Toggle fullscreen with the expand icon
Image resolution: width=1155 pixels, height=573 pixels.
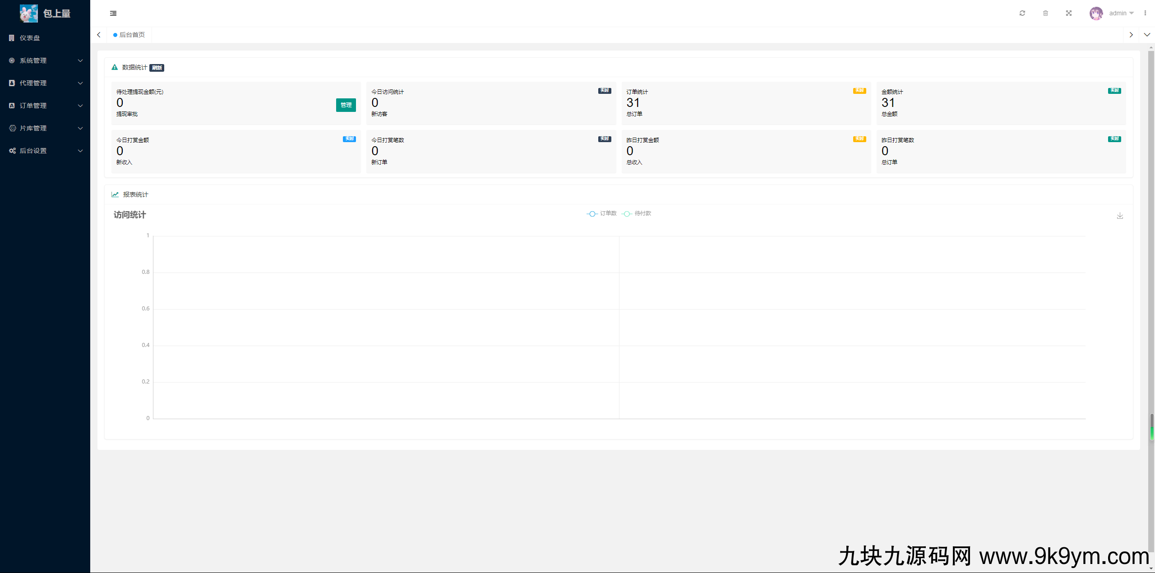[x=1069, y=13]
